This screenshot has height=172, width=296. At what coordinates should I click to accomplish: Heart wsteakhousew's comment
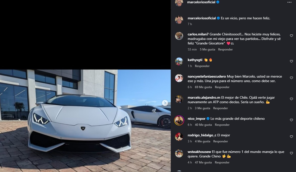(291, 153)
